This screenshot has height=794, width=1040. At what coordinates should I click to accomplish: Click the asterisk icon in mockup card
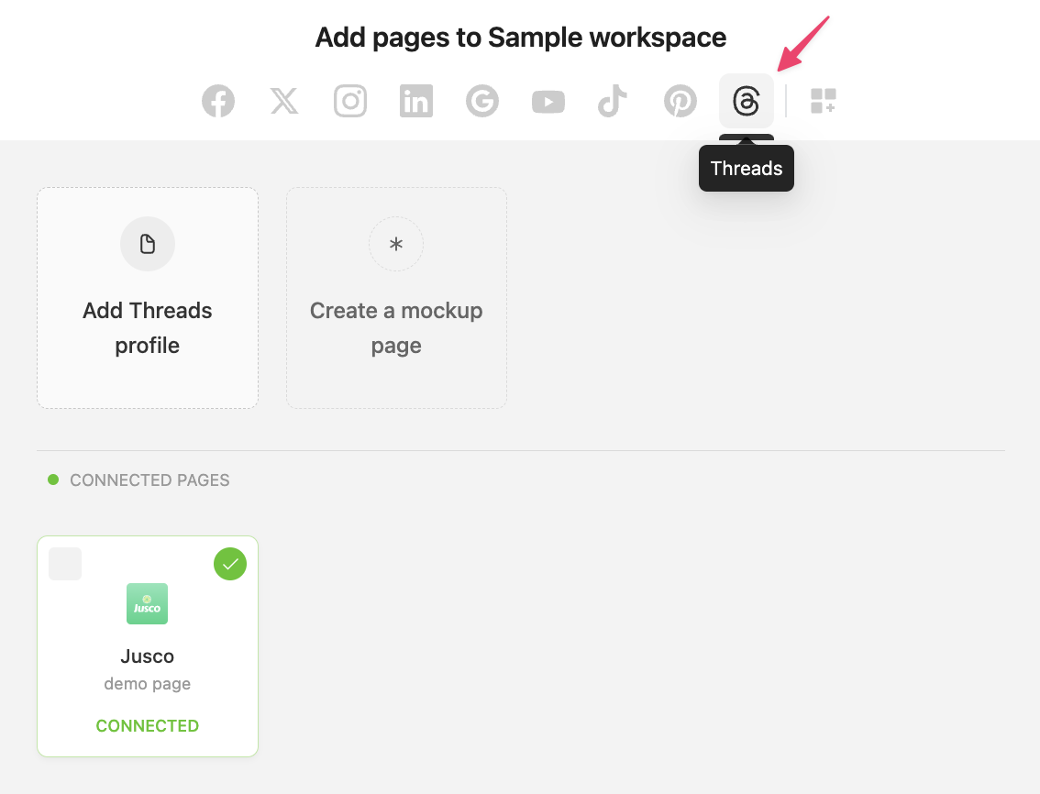(396, 244)
